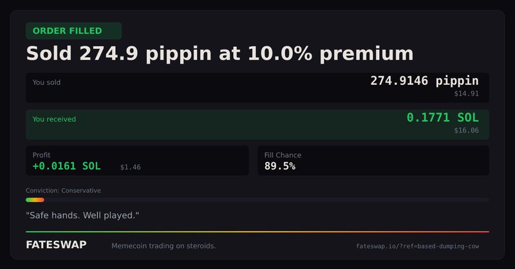The image size is (515, 269).
Task: Open the fateswap.io referral link
Action: pyautogui.click(x=417, y=246)
